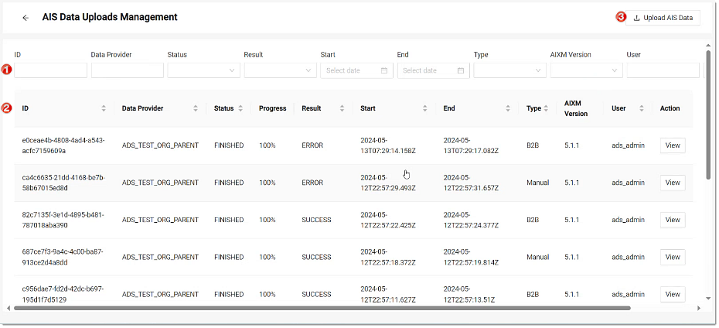Click start time 2024-05-12T22:57:18.372Z

pyautogui.click(x=388, y=257)
